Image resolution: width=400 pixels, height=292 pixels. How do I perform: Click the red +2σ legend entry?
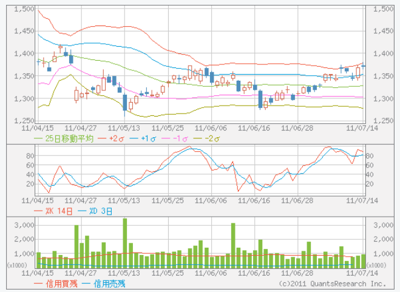coord(115,138)
